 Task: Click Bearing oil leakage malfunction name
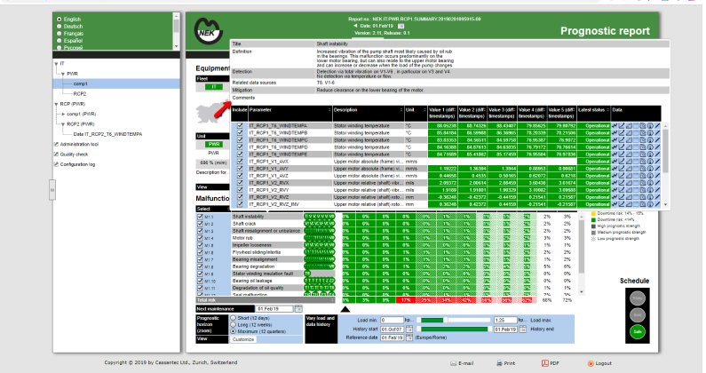tap(252, 281)
